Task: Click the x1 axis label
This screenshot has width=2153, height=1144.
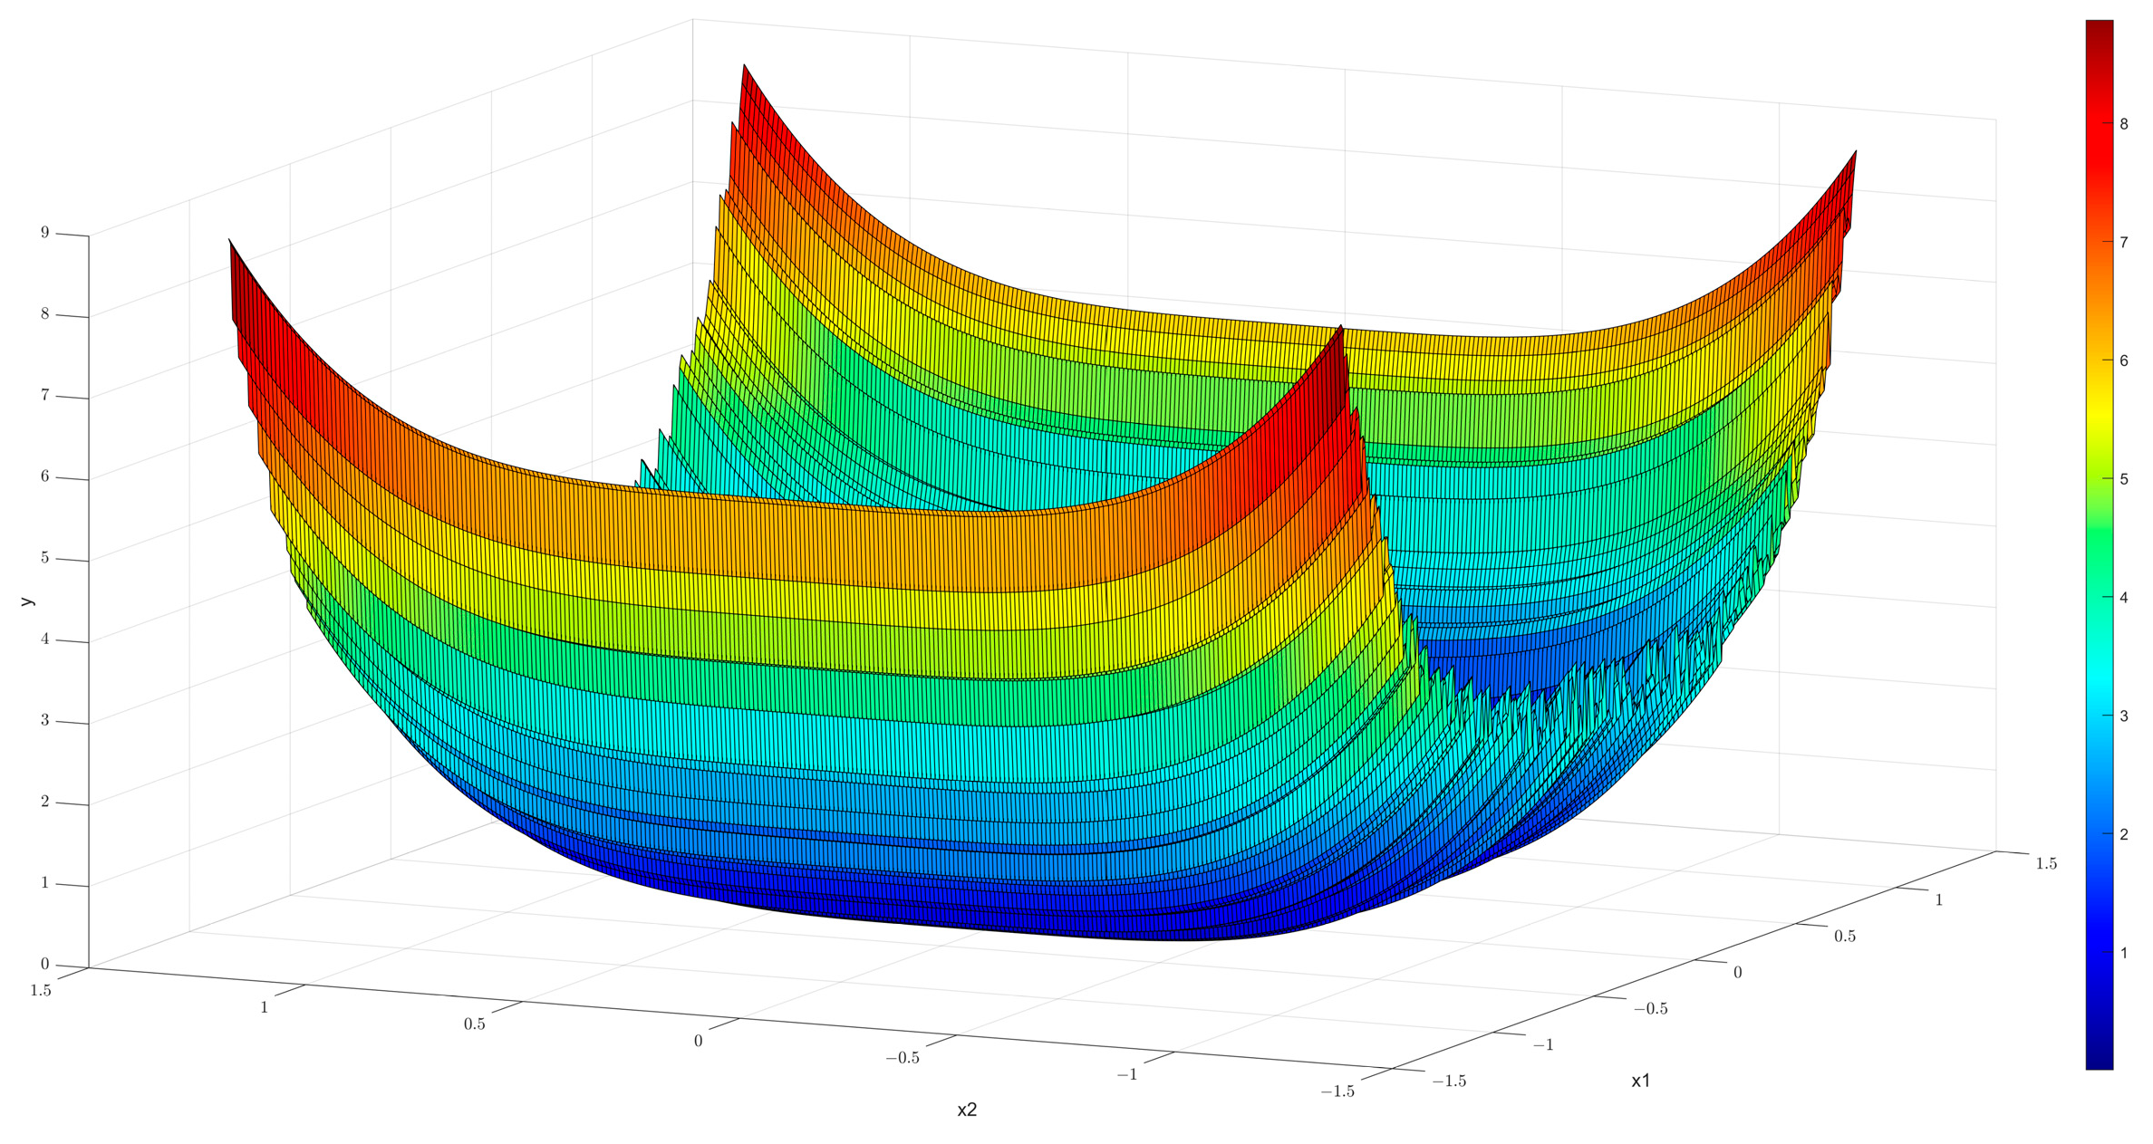Action: click(x=1640, y=1082)
